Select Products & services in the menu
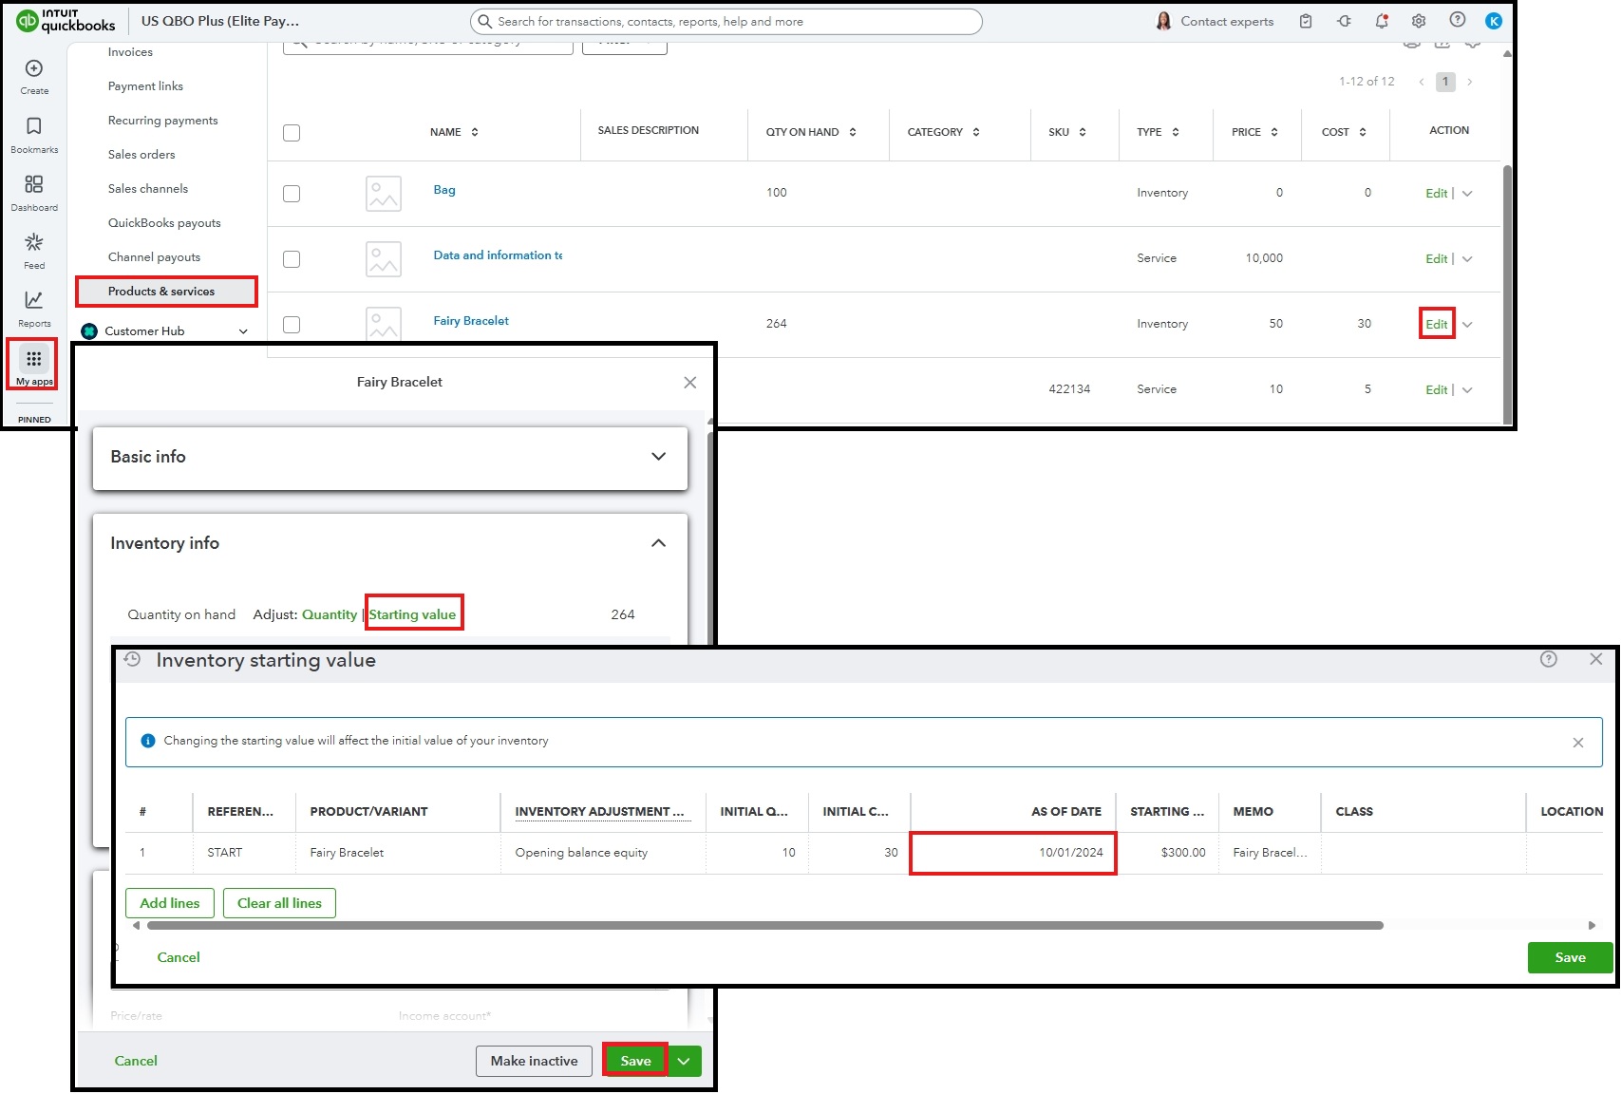 point(161,292)
